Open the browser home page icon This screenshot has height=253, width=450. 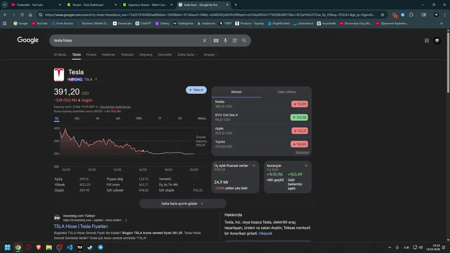pyautogui.click(x=31, y=15)
